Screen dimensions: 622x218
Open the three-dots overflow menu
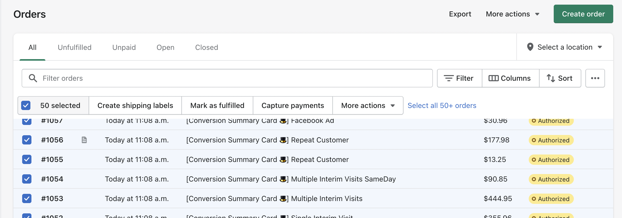click(595, 78)
